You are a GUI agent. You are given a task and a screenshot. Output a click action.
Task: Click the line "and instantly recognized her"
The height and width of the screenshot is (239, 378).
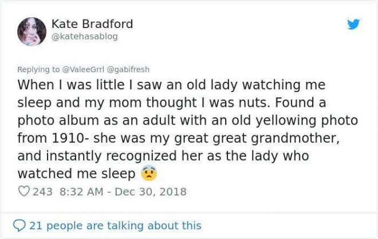tap(163, 156)
